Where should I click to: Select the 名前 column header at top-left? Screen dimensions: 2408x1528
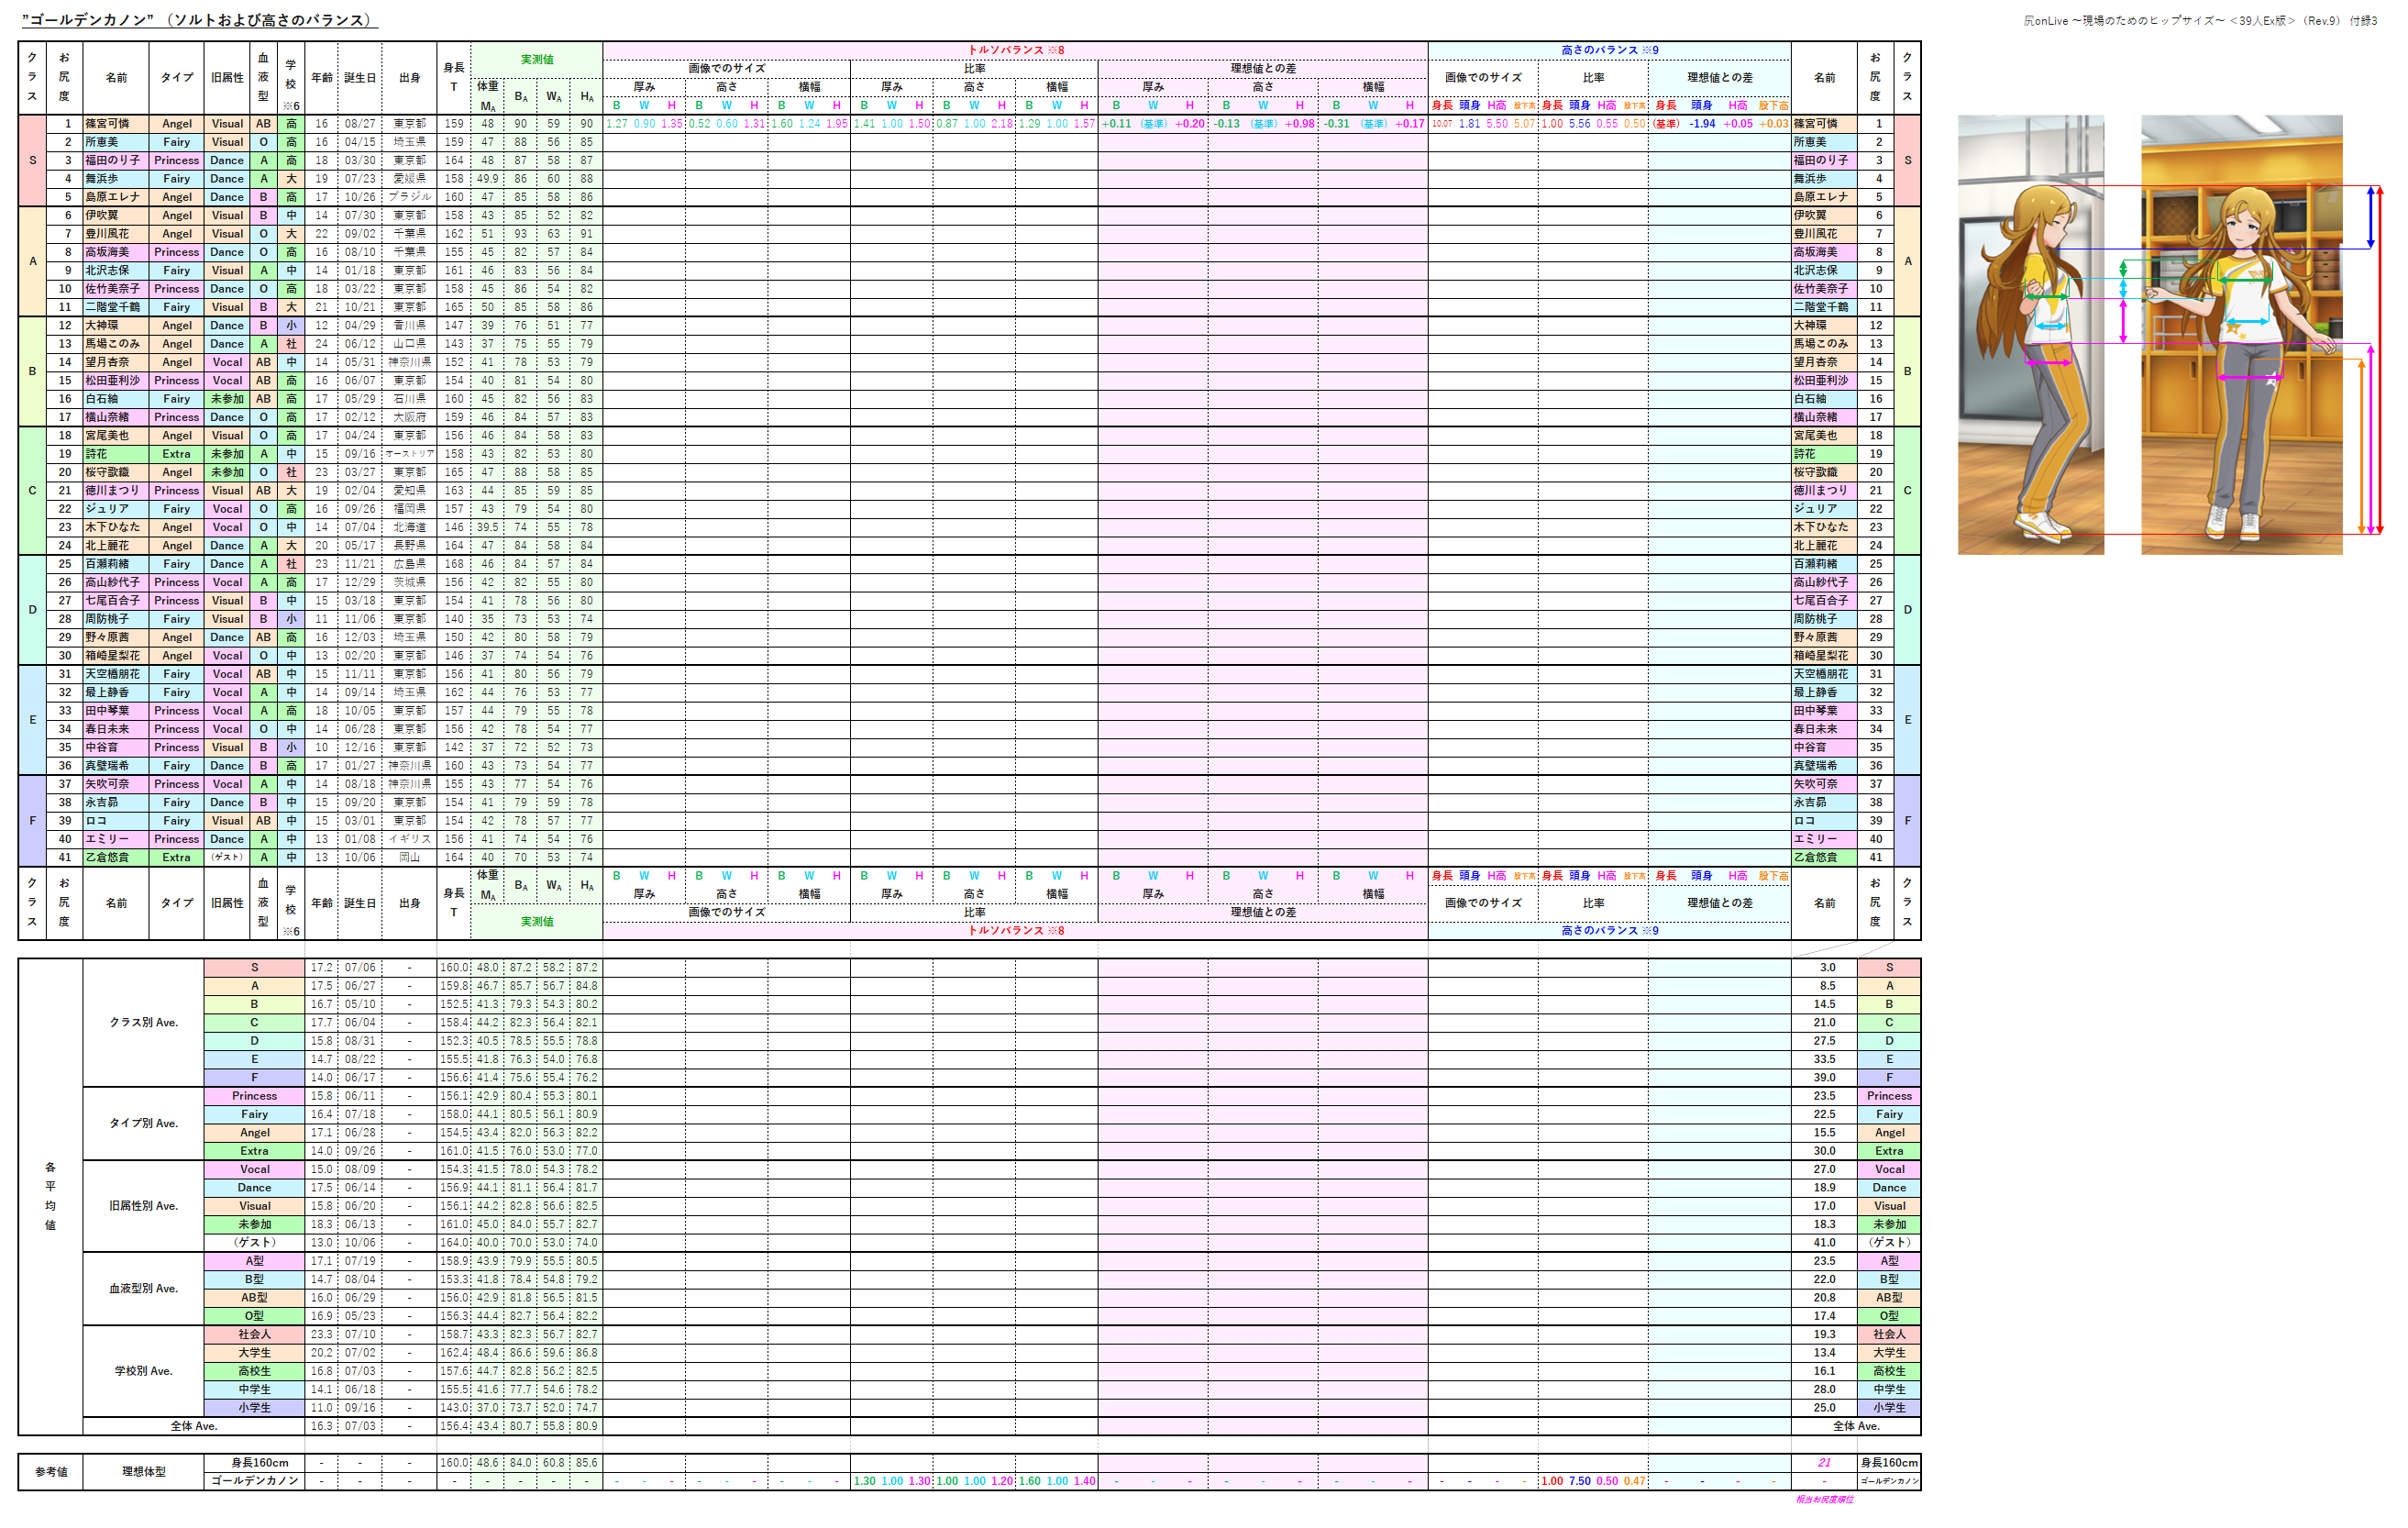(x=115, y=78)
